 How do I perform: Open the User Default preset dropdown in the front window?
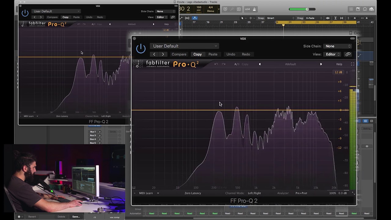(x=184, y=46)
